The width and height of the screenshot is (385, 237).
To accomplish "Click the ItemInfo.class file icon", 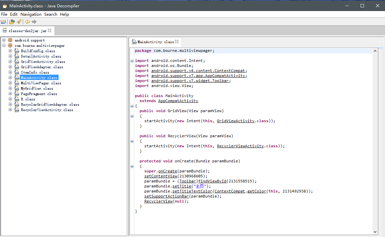I will 17,72.
